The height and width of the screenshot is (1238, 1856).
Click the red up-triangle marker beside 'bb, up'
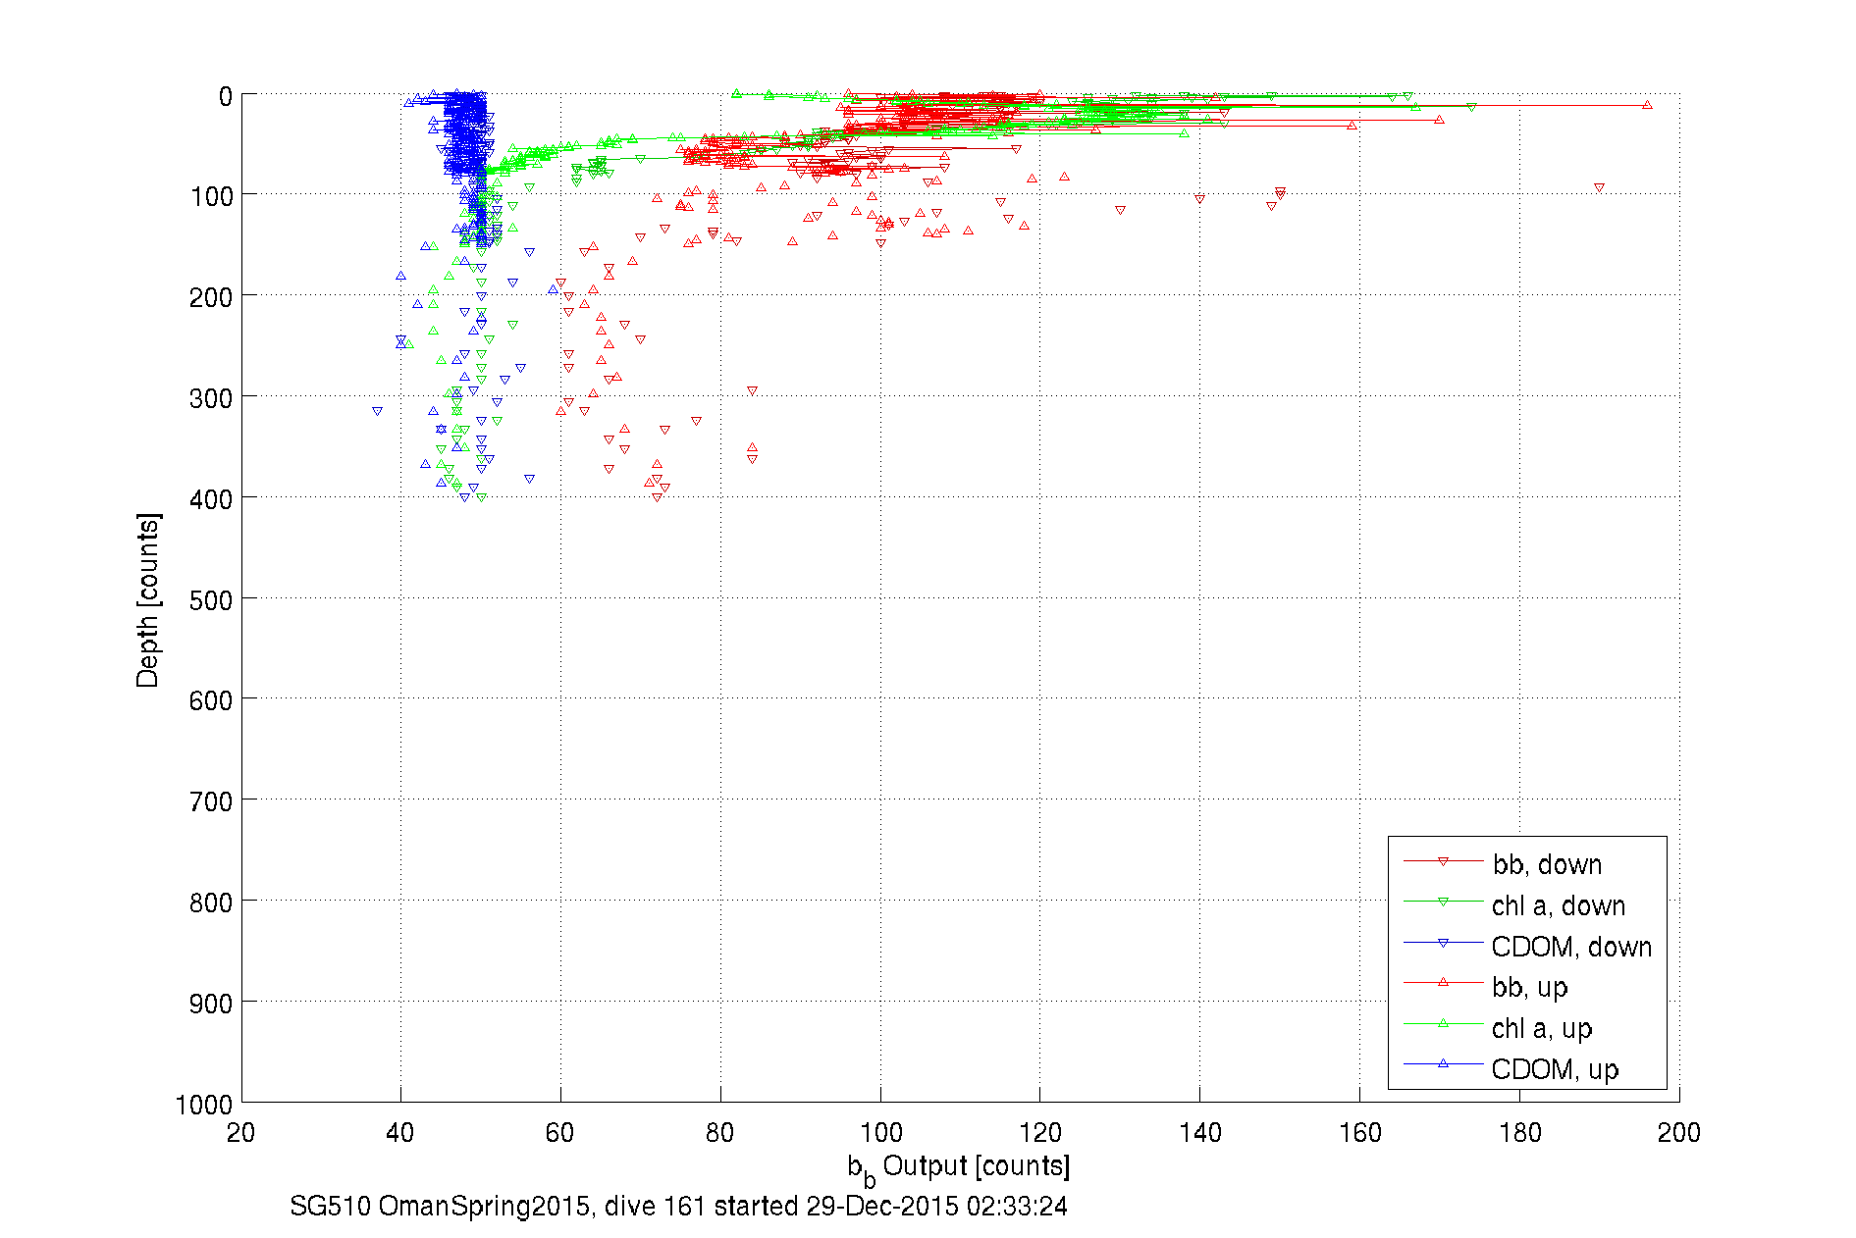click(1443, 982)
